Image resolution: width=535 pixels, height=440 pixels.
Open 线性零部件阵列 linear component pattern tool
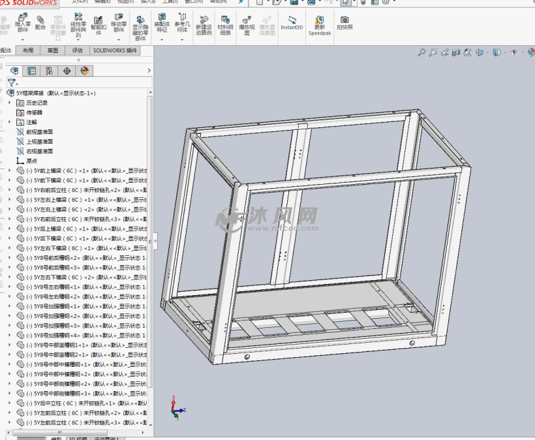pyautogui.click(x=78, y=25)
